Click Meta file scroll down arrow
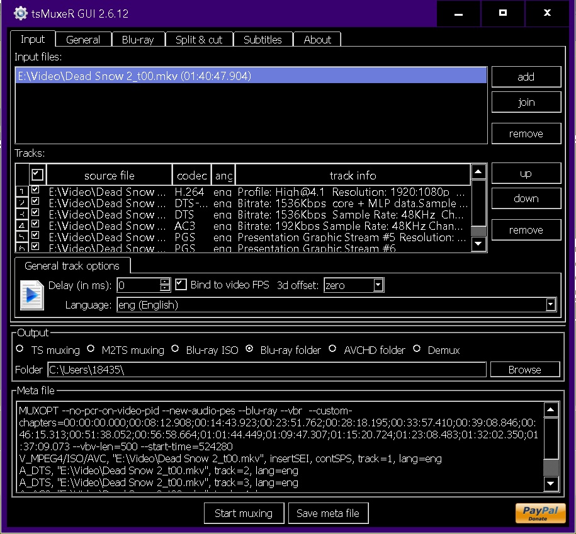 tap(551, 483)
